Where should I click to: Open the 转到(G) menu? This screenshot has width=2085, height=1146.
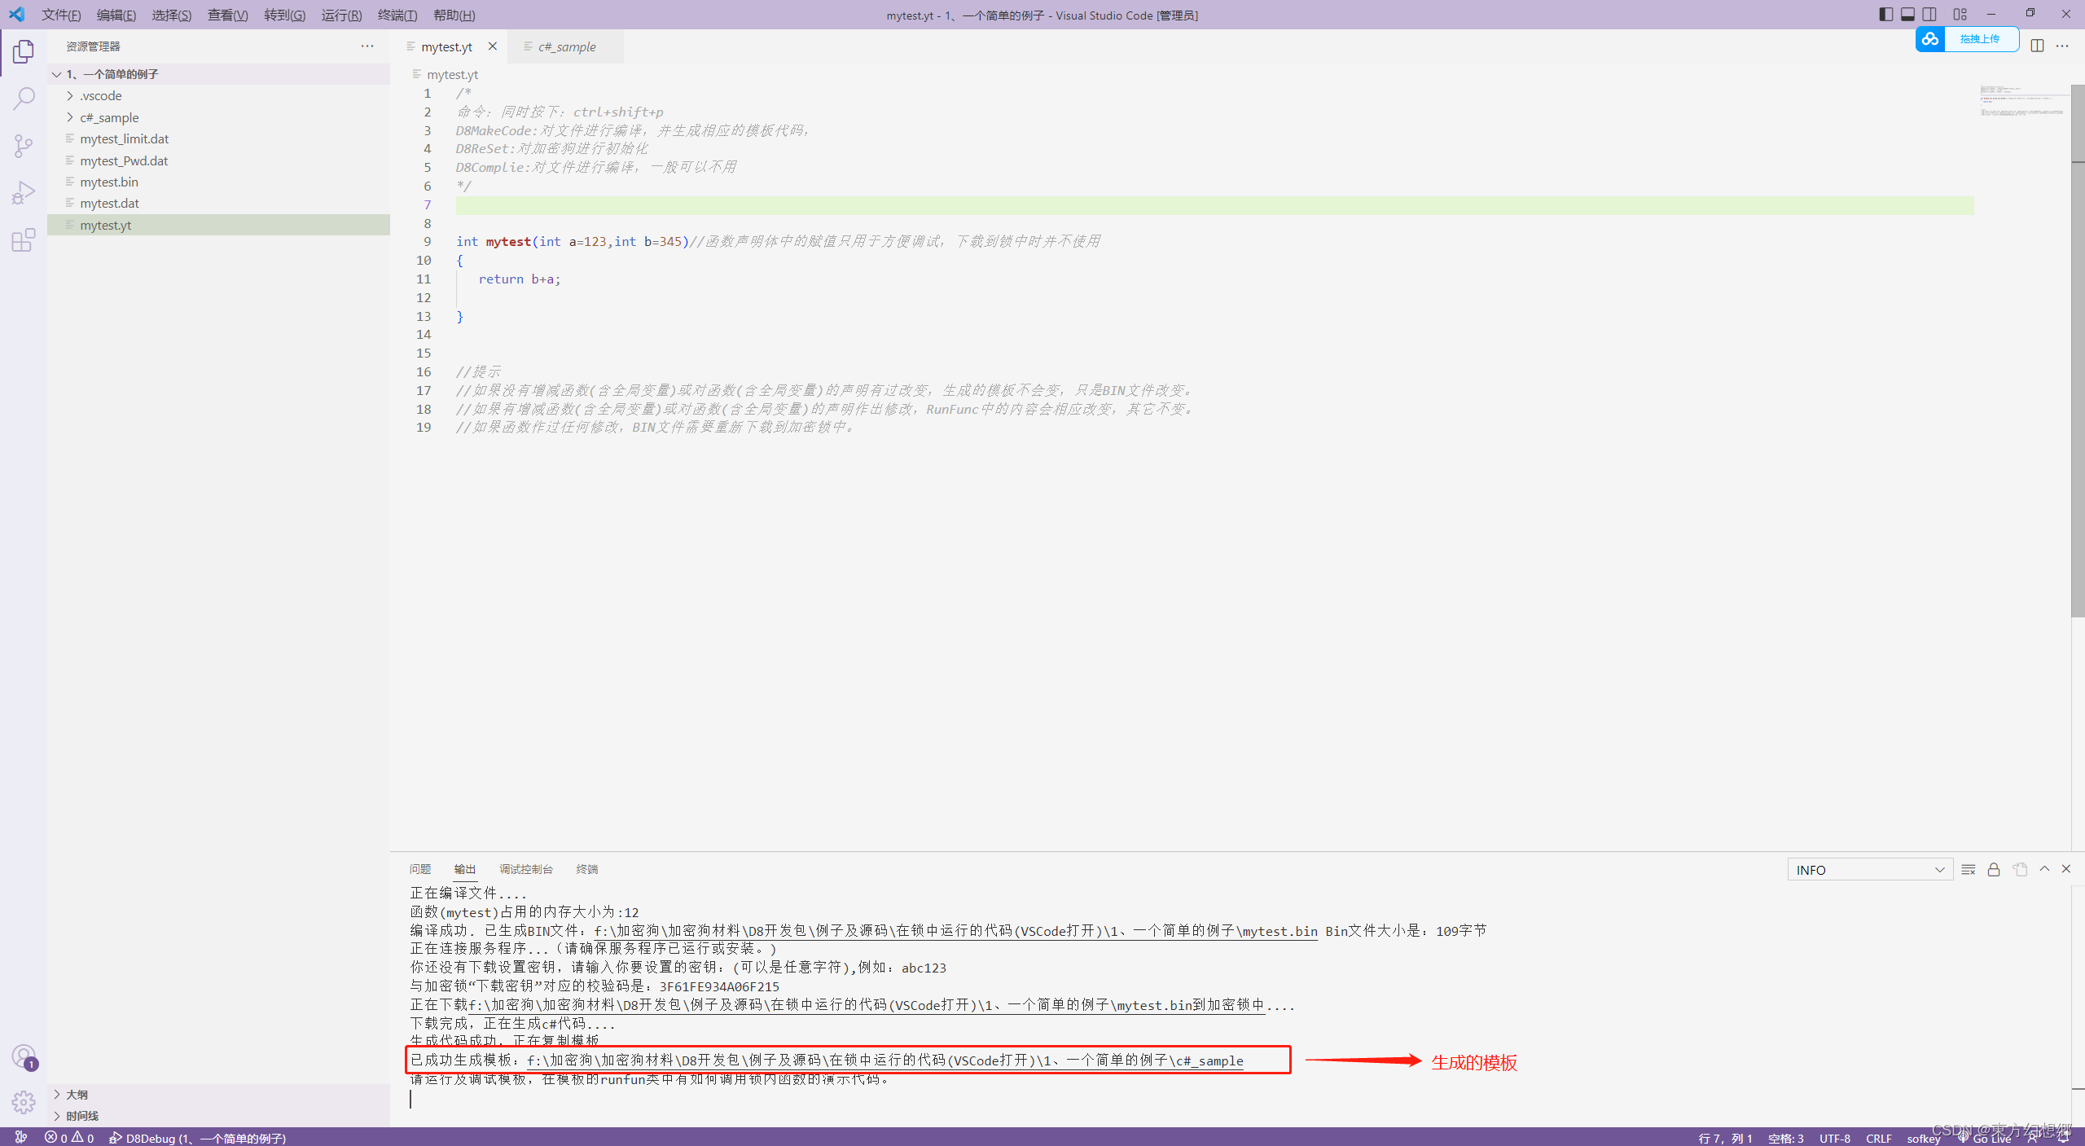pyautogui.click(x=285, y=15)
